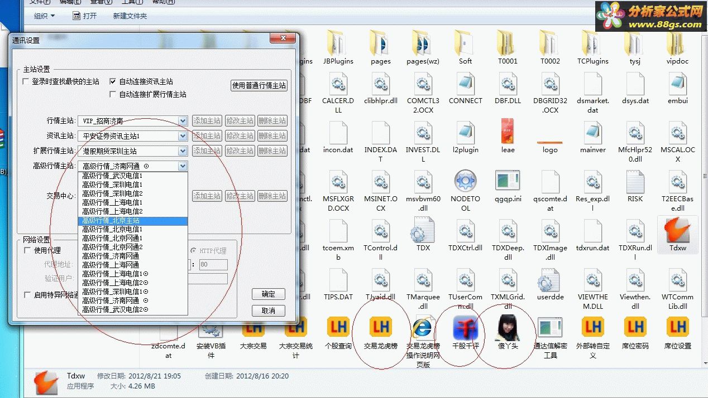This screenshot has height=398, width=708.
Task: Enable the 使用代理 checkbox
Action: (27, 250)
